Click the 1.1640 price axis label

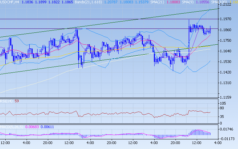(228, 51)
